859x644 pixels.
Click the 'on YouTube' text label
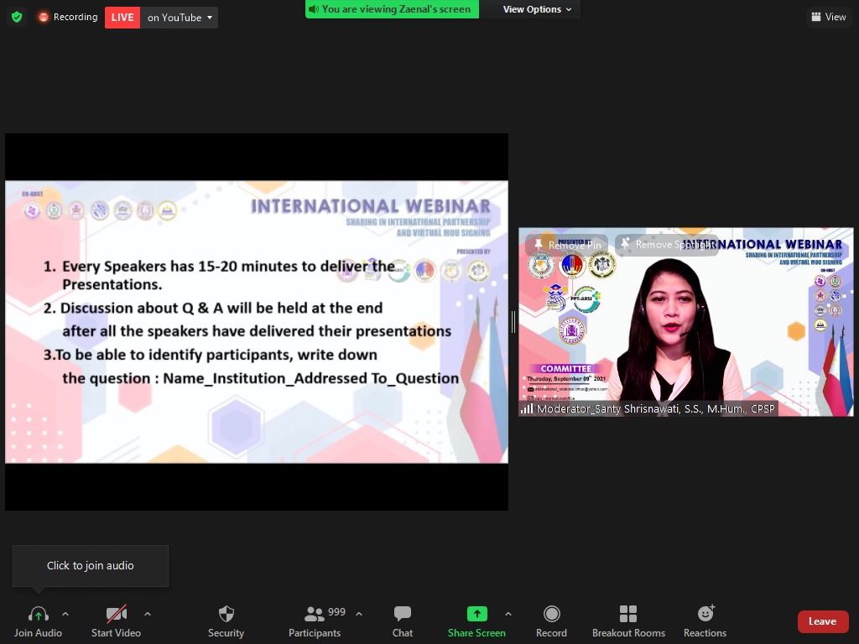tap(174, 18)
